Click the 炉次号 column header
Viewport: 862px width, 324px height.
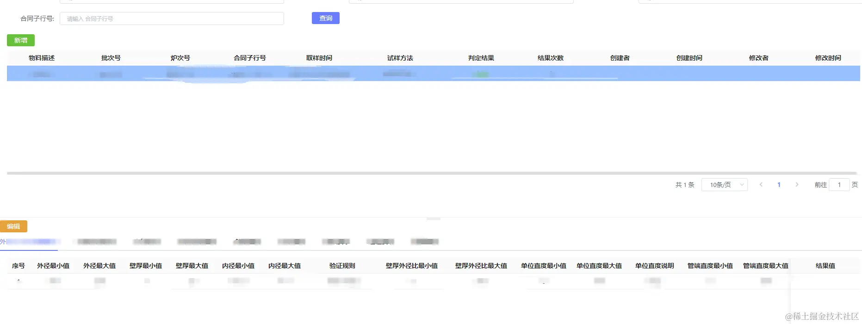coord(180,58)
